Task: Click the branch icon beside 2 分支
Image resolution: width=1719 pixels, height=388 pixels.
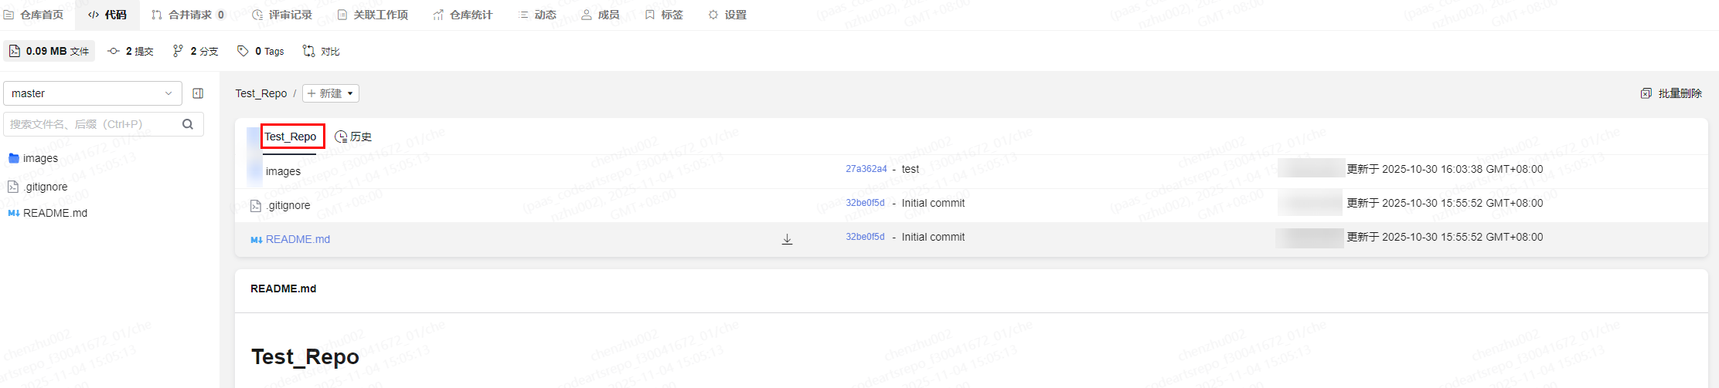Action: [178, 51]
